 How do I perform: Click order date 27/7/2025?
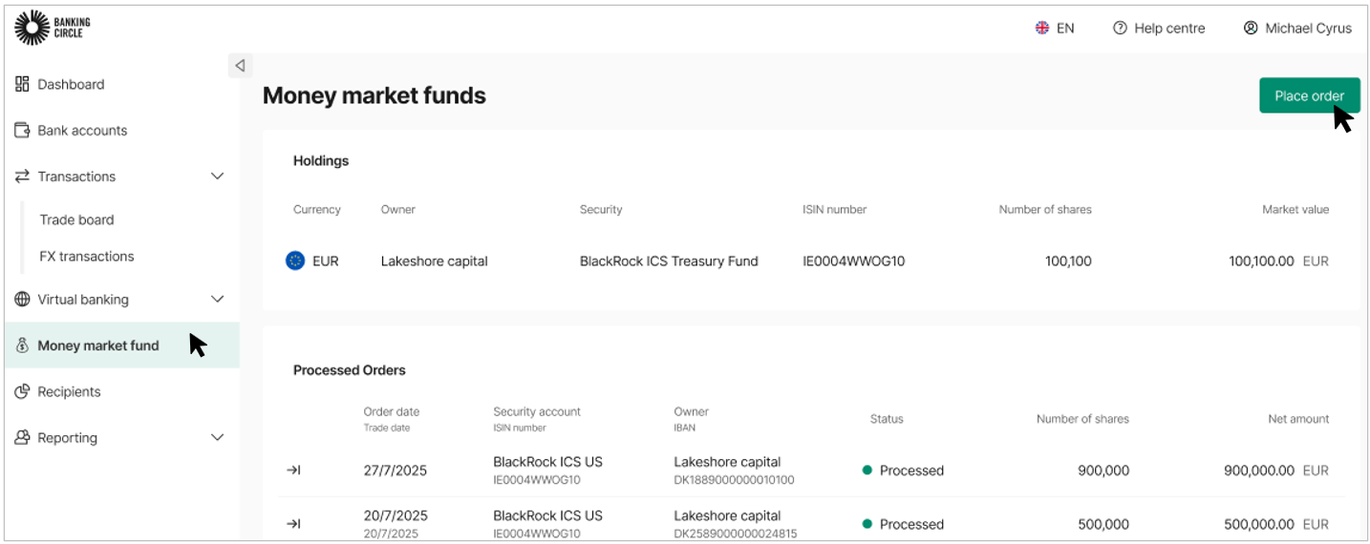click(x=396, y=471)
